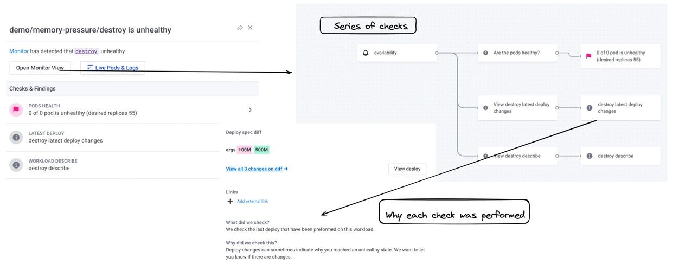This screenshot has height=271, width=685.
Task: Click the View deploy button
Action: coord(407,169)
